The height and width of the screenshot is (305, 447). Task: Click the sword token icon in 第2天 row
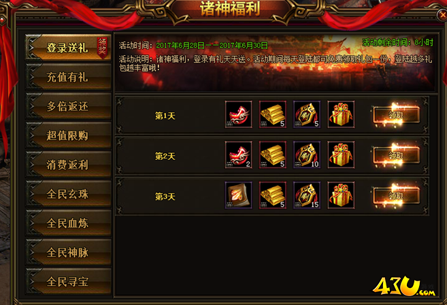(307, 155)
